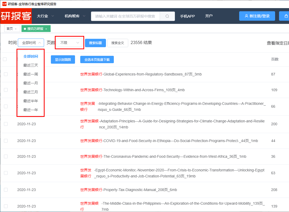Screen dimensions: 289x212
Task: Click the 搜索标题 button
Action: coord(95,43)
